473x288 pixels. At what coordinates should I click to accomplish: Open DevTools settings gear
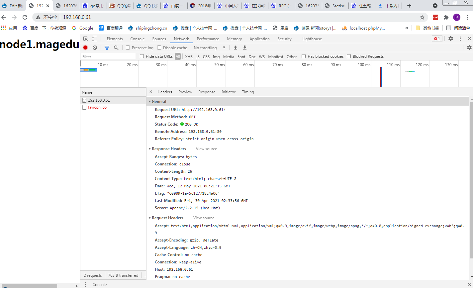point(450,39)
